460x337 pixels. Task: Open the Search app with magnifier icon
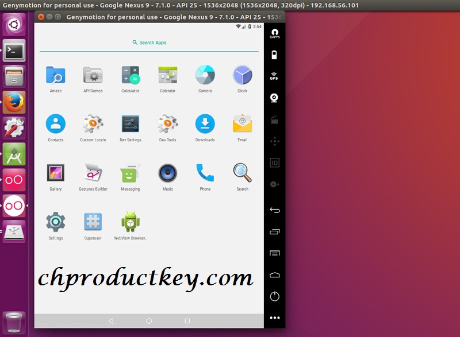tap(242, 173)
